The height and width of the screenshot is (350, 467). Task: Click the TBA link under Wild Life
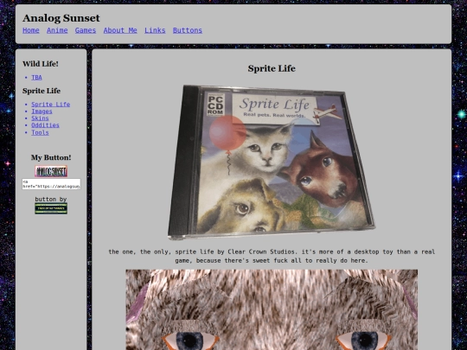coord(36,78)
